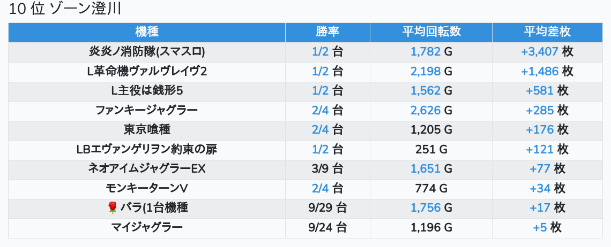The image size is (611, 247).
Task: Click the 平均回転数 column header
Action: click(x=431, y=32)
